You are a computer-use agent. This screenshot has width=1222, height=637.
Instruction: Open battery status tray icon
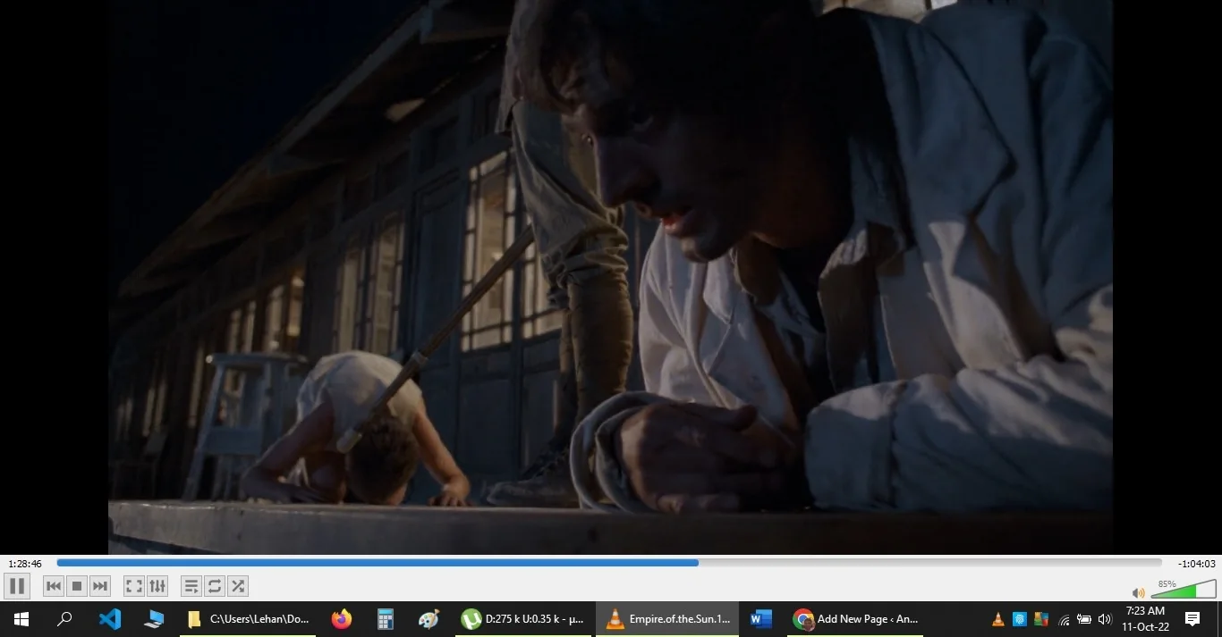tap(1084, 619)
